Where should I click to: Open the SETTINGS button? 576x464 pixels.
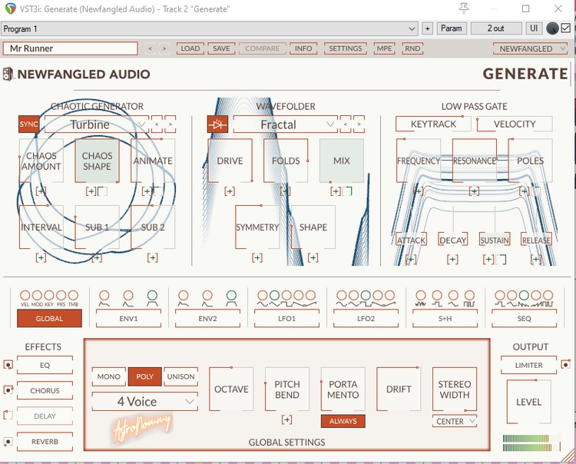pyautogui.click(x=346, y=48)
